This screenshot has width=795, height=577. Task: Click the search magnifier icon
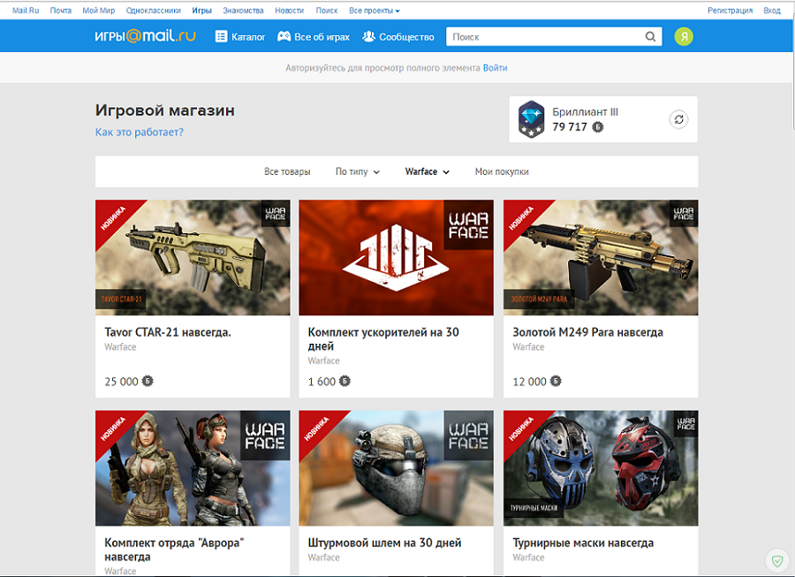[x=650, y=36]
